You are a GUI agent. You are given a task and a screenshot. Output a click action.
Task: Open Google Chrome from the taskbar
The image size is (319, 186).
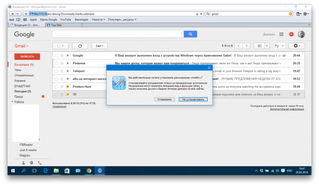coord(89,171)
